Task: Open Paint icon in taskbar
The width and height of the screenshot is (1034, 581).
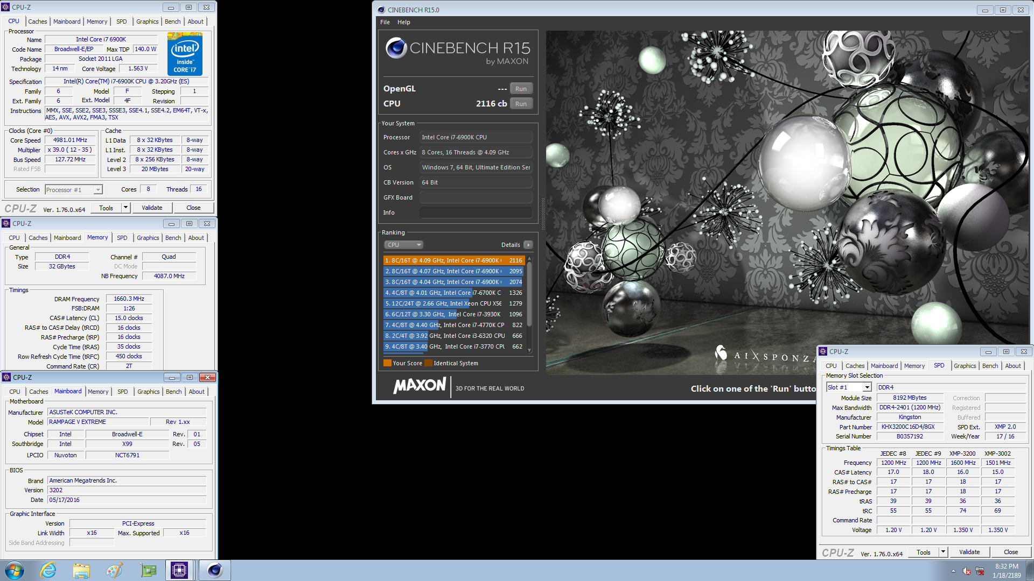Action: click(x=114, y=570)
